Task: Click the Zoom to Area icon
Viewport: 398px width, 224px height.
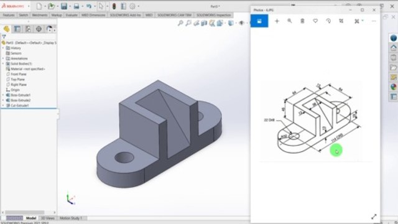Action: (x=188, y=23)
